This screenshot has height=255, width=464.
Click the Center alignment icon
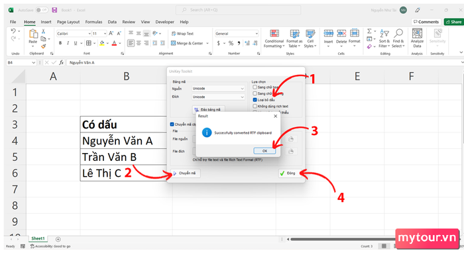pyautogui.click(x=139, y=43)
